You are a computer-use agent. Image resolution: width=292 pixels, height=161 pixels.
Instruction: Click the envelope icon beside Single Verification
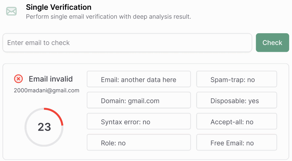tap(12, 11)
